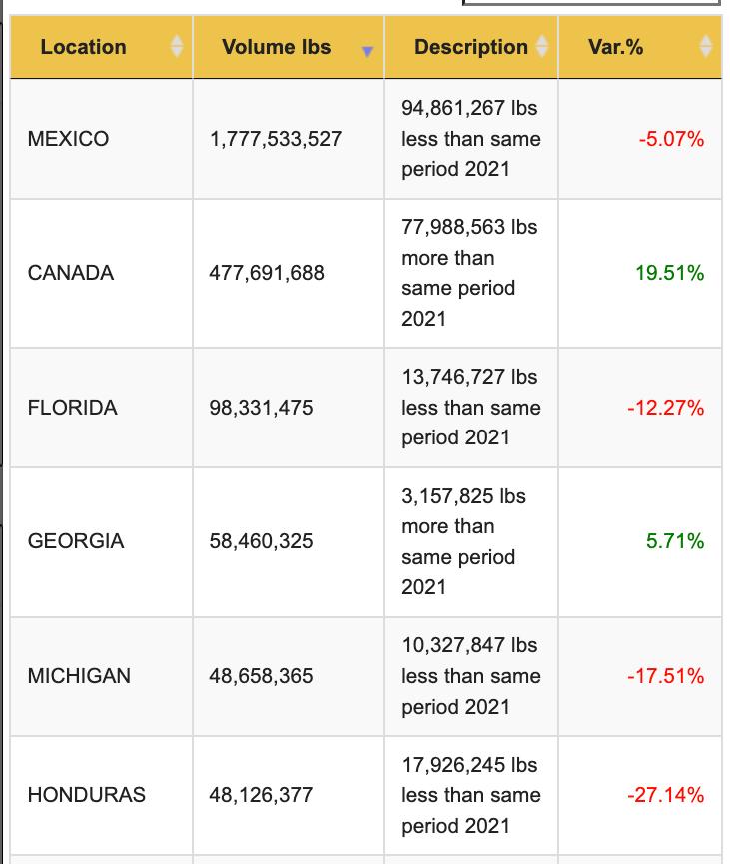Screen dimensions: 730x864
Task: Click the blue sort arrow in Volume lbs header
Action: point(367,51)
